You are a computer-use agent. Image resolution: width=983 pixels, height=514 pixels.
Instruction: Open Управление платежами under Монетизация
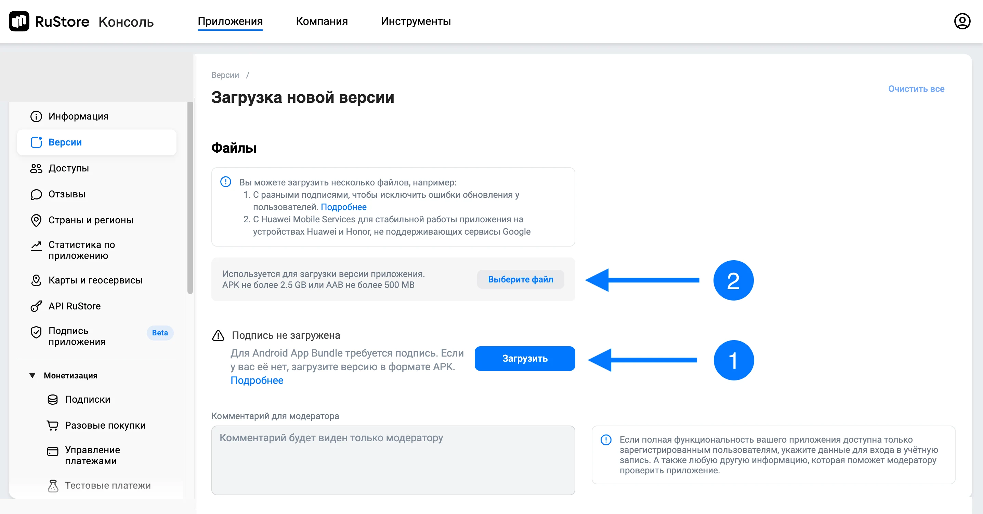(x=96, y=455)
